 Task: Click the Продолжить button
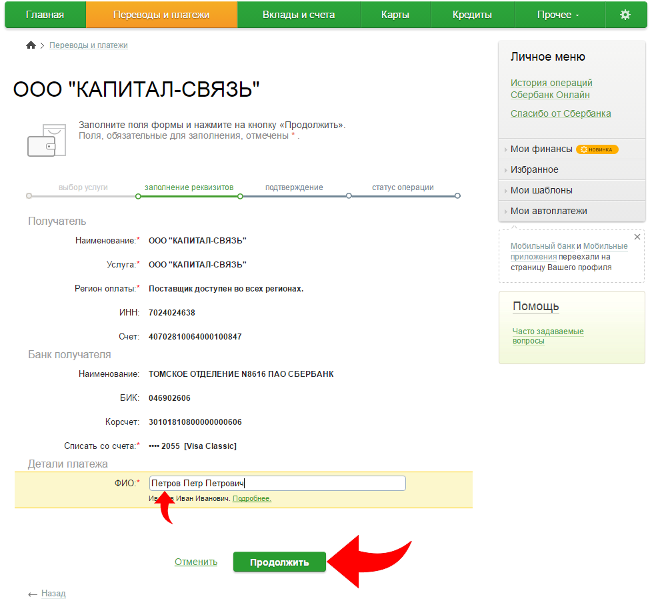[279, 562]
